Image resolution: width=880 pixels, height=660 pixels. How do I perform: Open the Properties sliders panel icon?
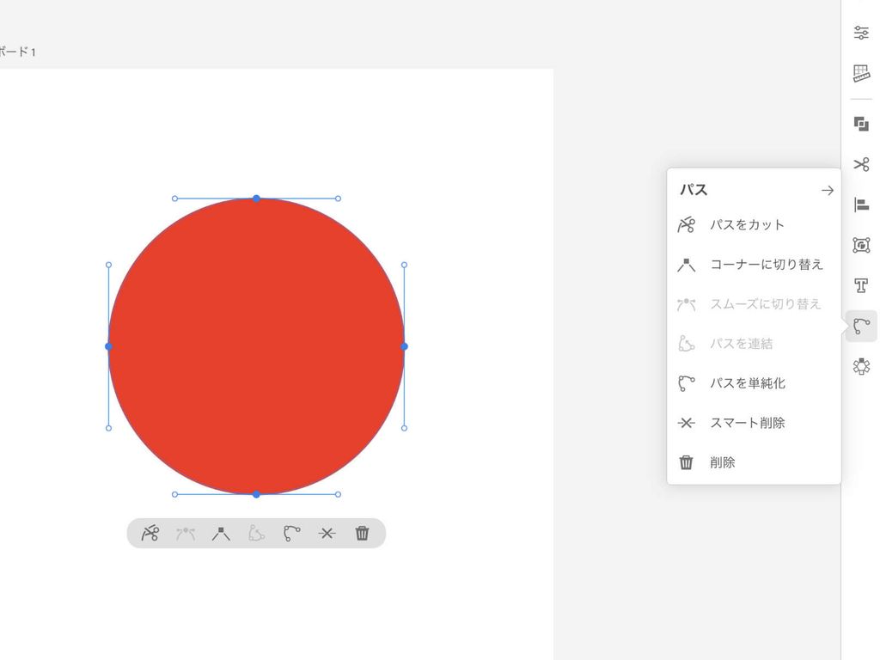[861, 33]
